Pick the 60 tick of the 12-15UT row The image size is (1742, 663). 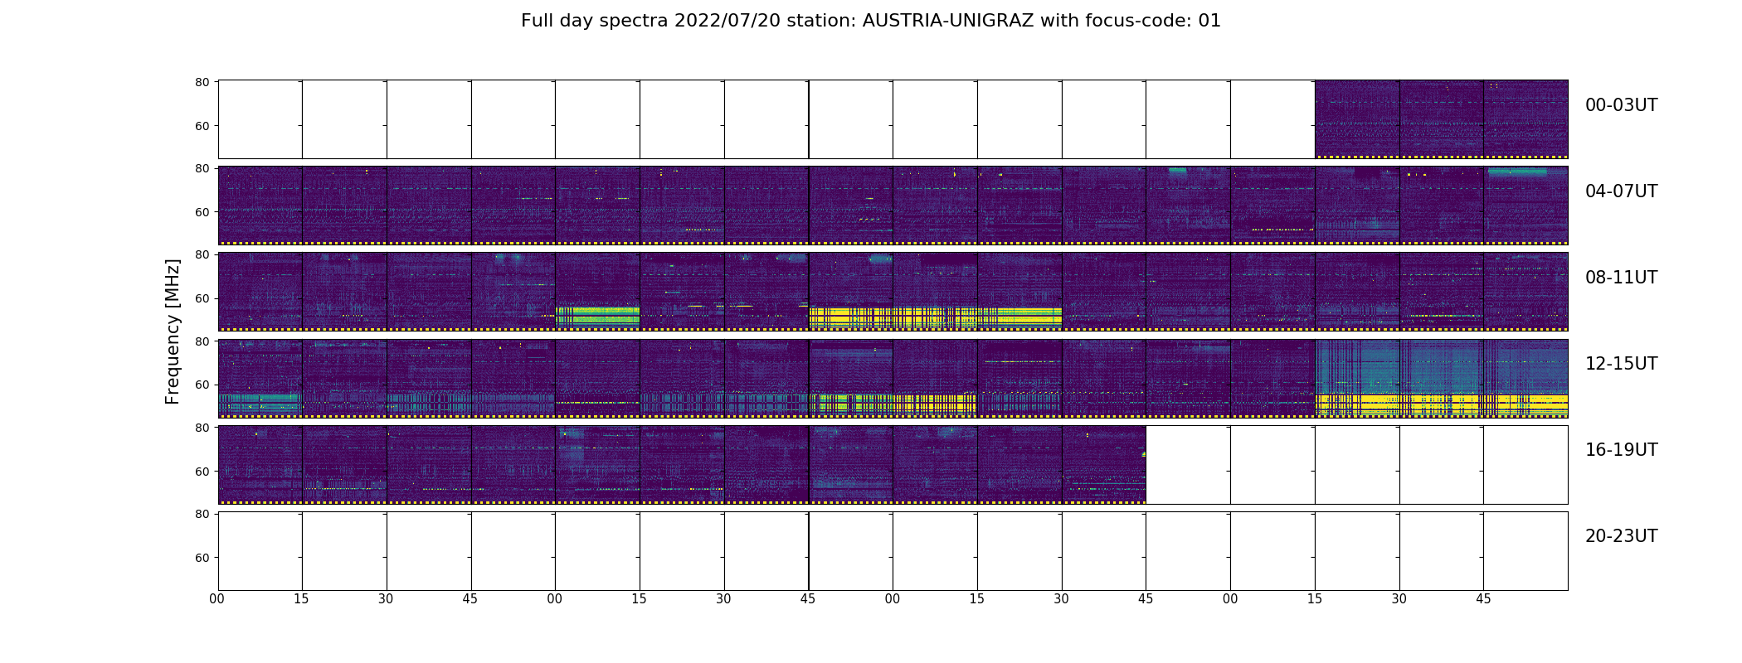(202, 385)
